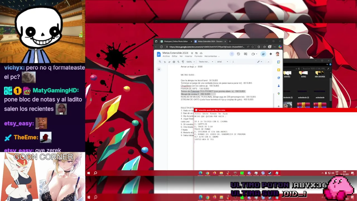Open Edge Copilot icon in browser toolbar
The width and height of the screenshot is (357, 201).
pos(280,47)
